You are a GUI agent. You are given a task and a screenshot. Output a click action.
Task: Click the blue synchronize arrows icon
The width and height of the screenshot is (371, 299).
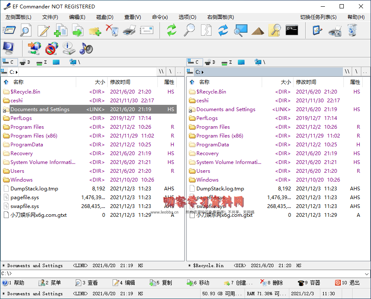223,30
